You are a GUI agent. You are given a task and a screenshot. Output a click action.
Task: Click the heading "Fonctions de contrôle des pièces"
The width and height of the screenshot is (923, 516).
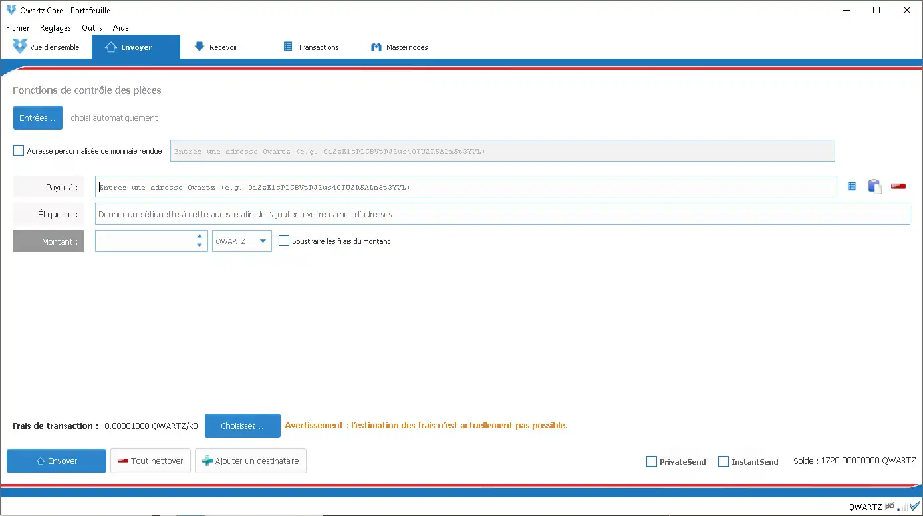(x=87, y=90)
